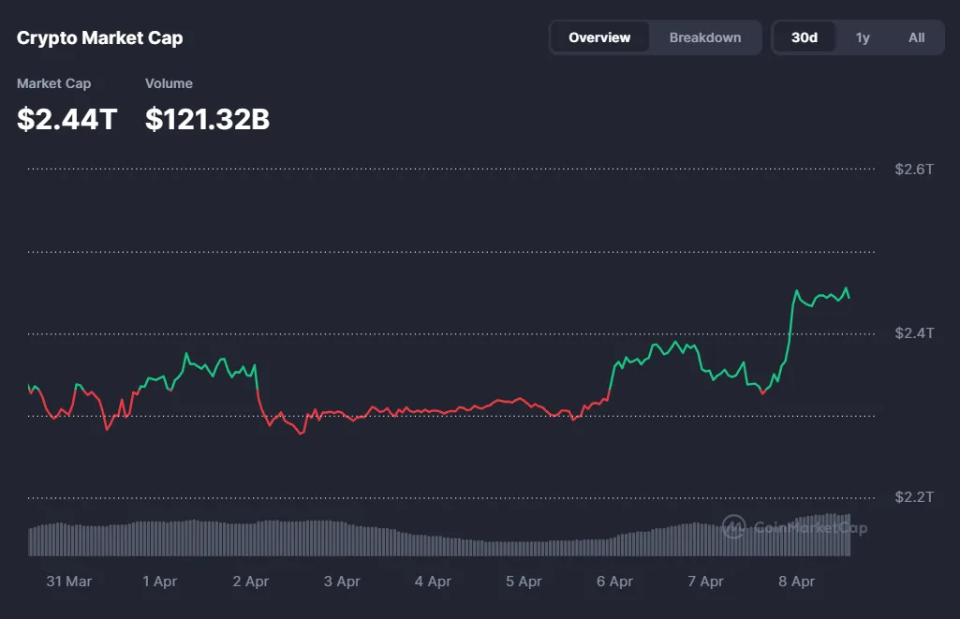Click the 5 Apr date label
The image size is (960, 619).
pyautogui.click(x=524, y=582)
